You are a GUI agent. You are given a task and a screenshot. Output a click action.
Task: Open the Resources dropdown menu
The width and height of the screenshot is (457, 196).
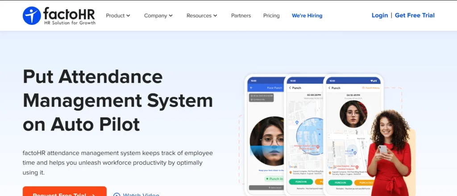pos(202,16)
